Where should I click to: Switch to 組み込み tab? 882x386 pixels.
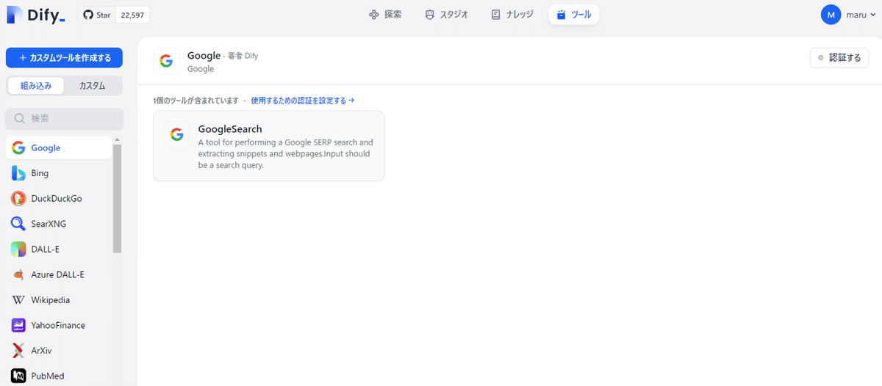point(36,86)
